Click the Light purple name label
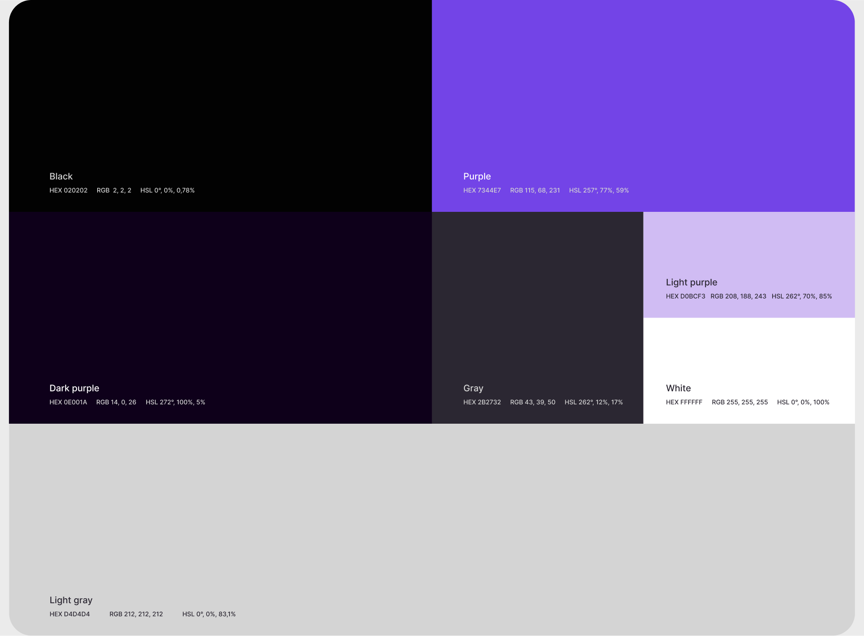The image size is (864, 636). click(692, 282)
